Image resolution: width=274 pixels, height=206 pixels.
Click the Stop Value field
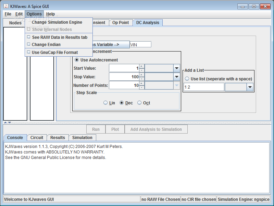click(x=124, y=77)
